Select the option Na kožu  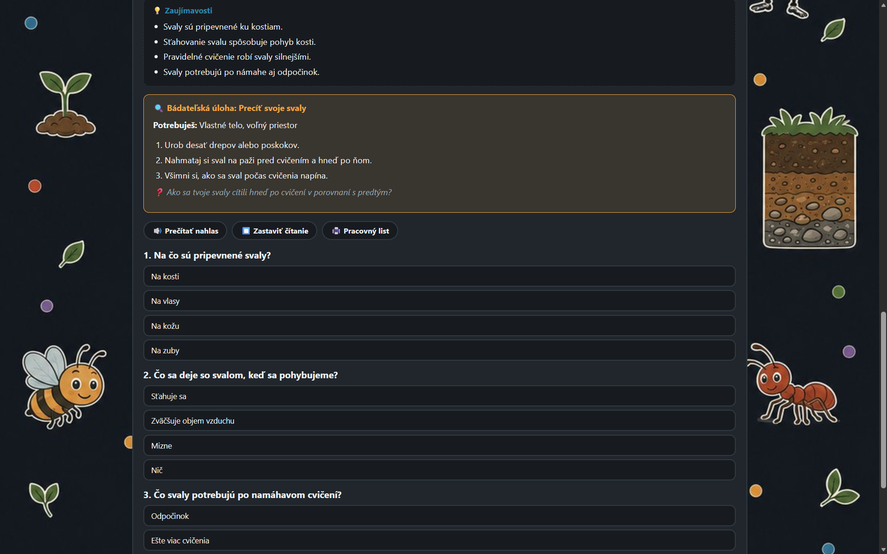(439, 326)
